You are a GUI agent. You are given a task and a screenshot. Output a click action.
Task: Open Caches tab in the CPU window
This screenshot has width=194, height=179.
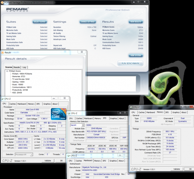[x=13, y=104]
